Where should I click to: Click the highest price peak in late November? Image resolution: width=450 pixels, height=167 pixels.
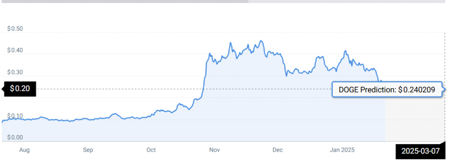click(261, 41)
